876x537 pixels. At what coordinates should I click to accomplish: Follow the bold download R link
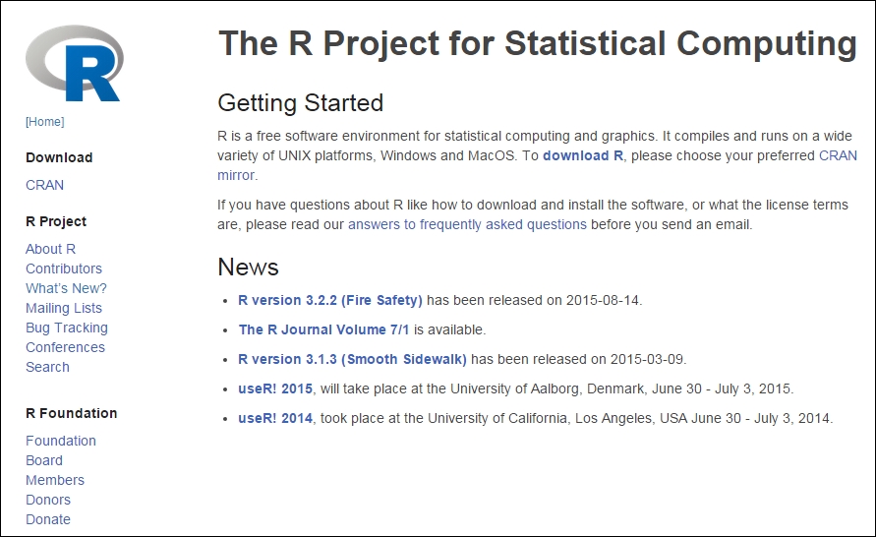click(583, 155)
